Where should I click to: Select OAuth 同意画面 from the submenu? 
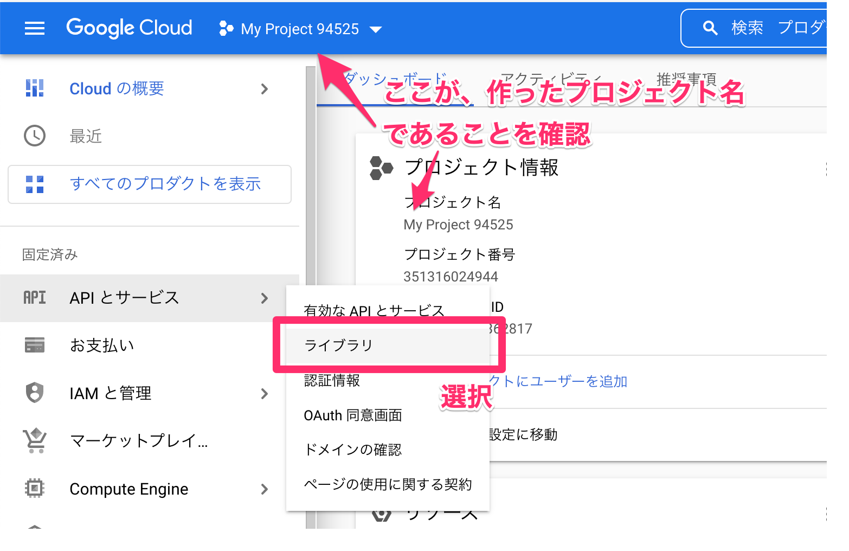click(x=388, y=415)
